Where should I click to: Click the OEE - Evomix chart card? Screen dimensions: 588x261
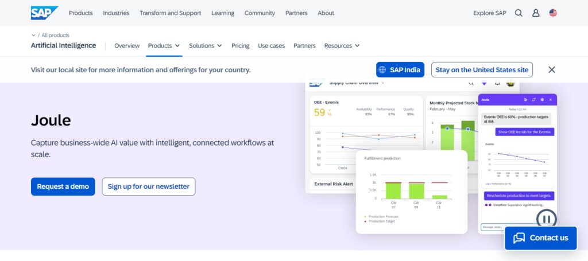click(366, 135)
